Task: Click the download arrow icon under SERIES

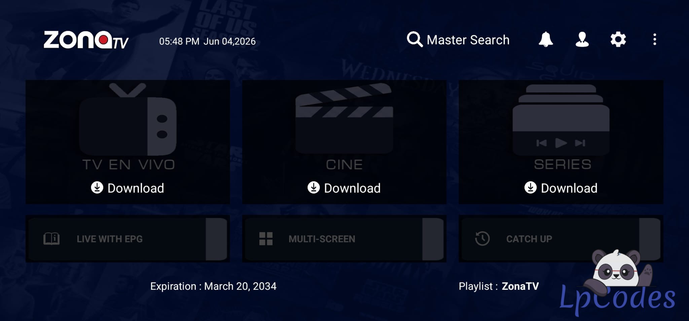Action: point(530,188)
